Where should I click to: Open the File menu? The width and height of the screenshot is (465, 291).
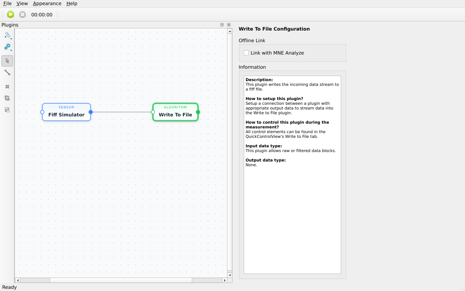click(8, 4)
